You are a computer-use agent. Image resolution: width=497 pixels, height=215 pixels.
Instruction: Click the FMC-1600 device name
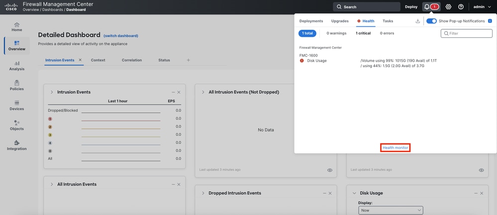pos(308,55)
